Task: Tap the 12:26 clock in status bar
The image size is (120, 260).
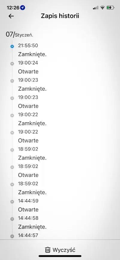Action: pos(13,7)
